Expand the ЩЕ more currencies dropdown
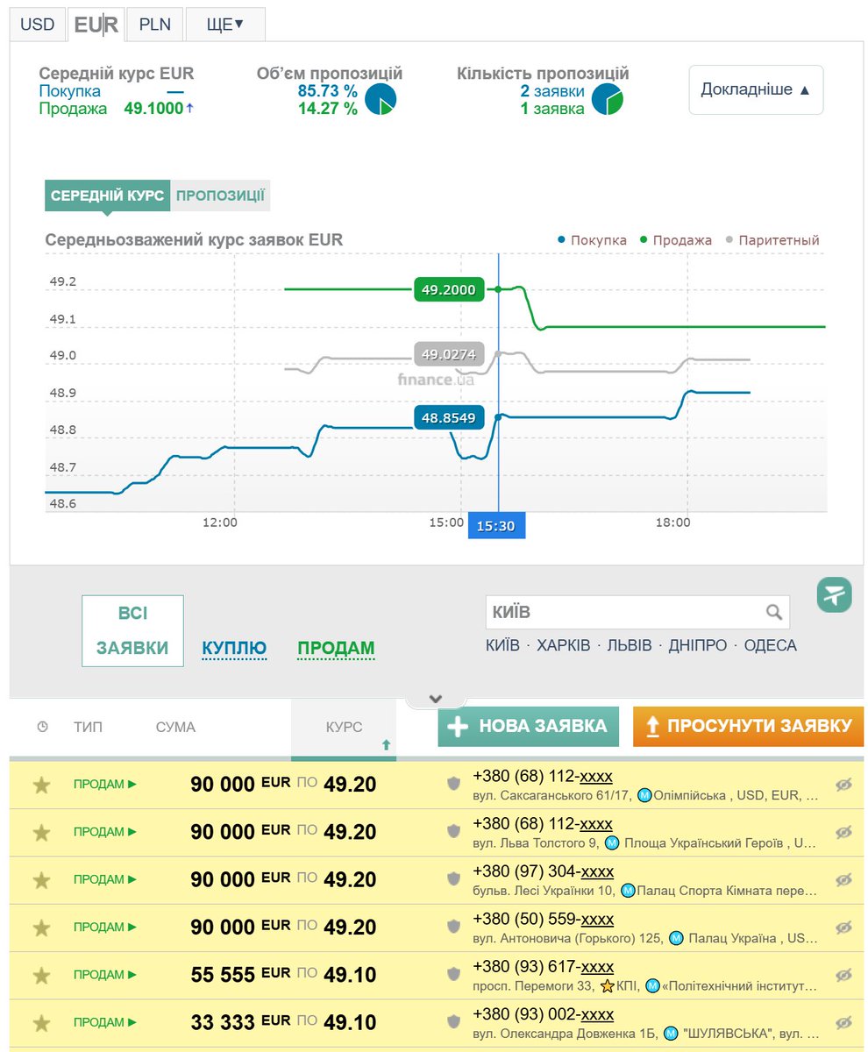Screen dimensions: 868x1052 225,24
